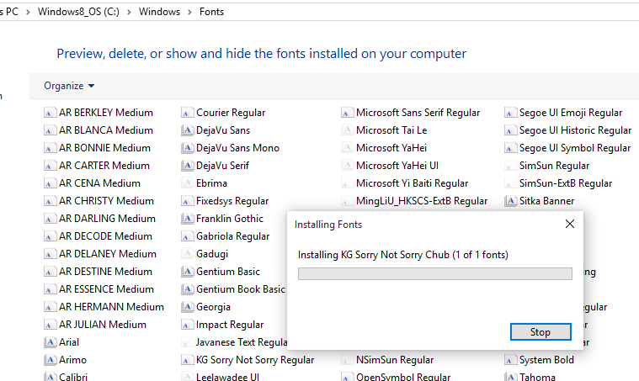The image size is (639, 381).
Task: Click the Arimo font family icon
Action: 50,360
